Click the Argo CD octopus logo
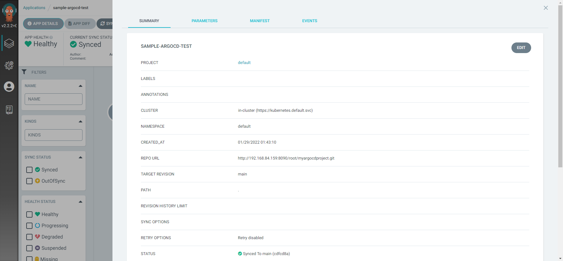 (9, 12)
